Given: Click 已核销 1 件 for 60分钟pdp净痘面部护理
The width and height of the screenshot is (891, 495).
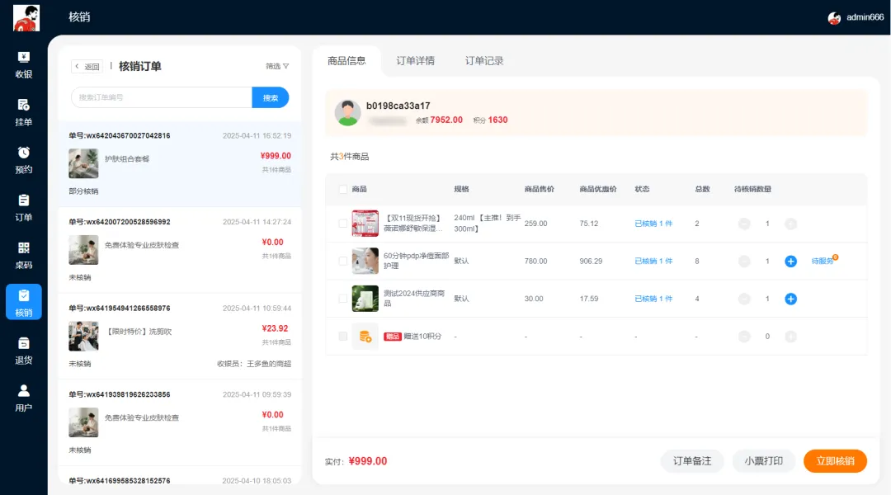Looking at the screenshot, I should coord(653,262).
